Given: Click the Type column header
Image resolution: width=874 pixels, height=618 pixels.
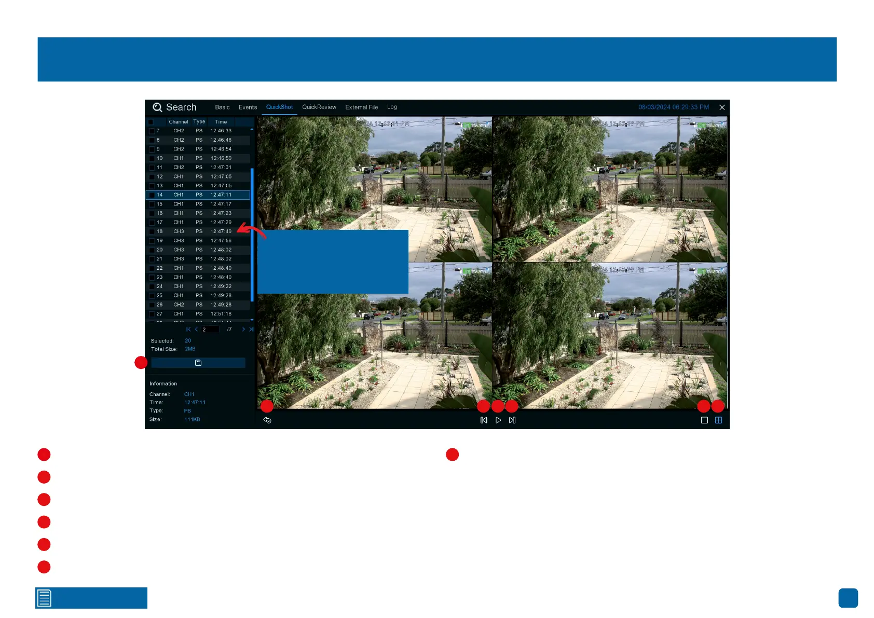Looking at the screenshot, I should click(199, 122).
